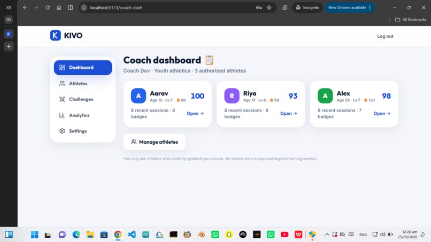Reload the page

tap(48, 7)
